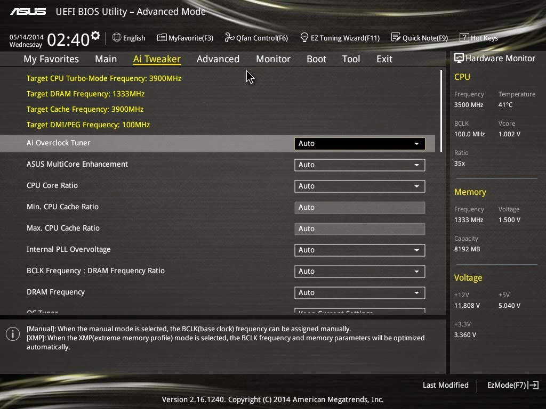Select the Ai Overclock Tuner row label
Image resolution: width=546 pixels, height=409 pixels.
[58, 143]
